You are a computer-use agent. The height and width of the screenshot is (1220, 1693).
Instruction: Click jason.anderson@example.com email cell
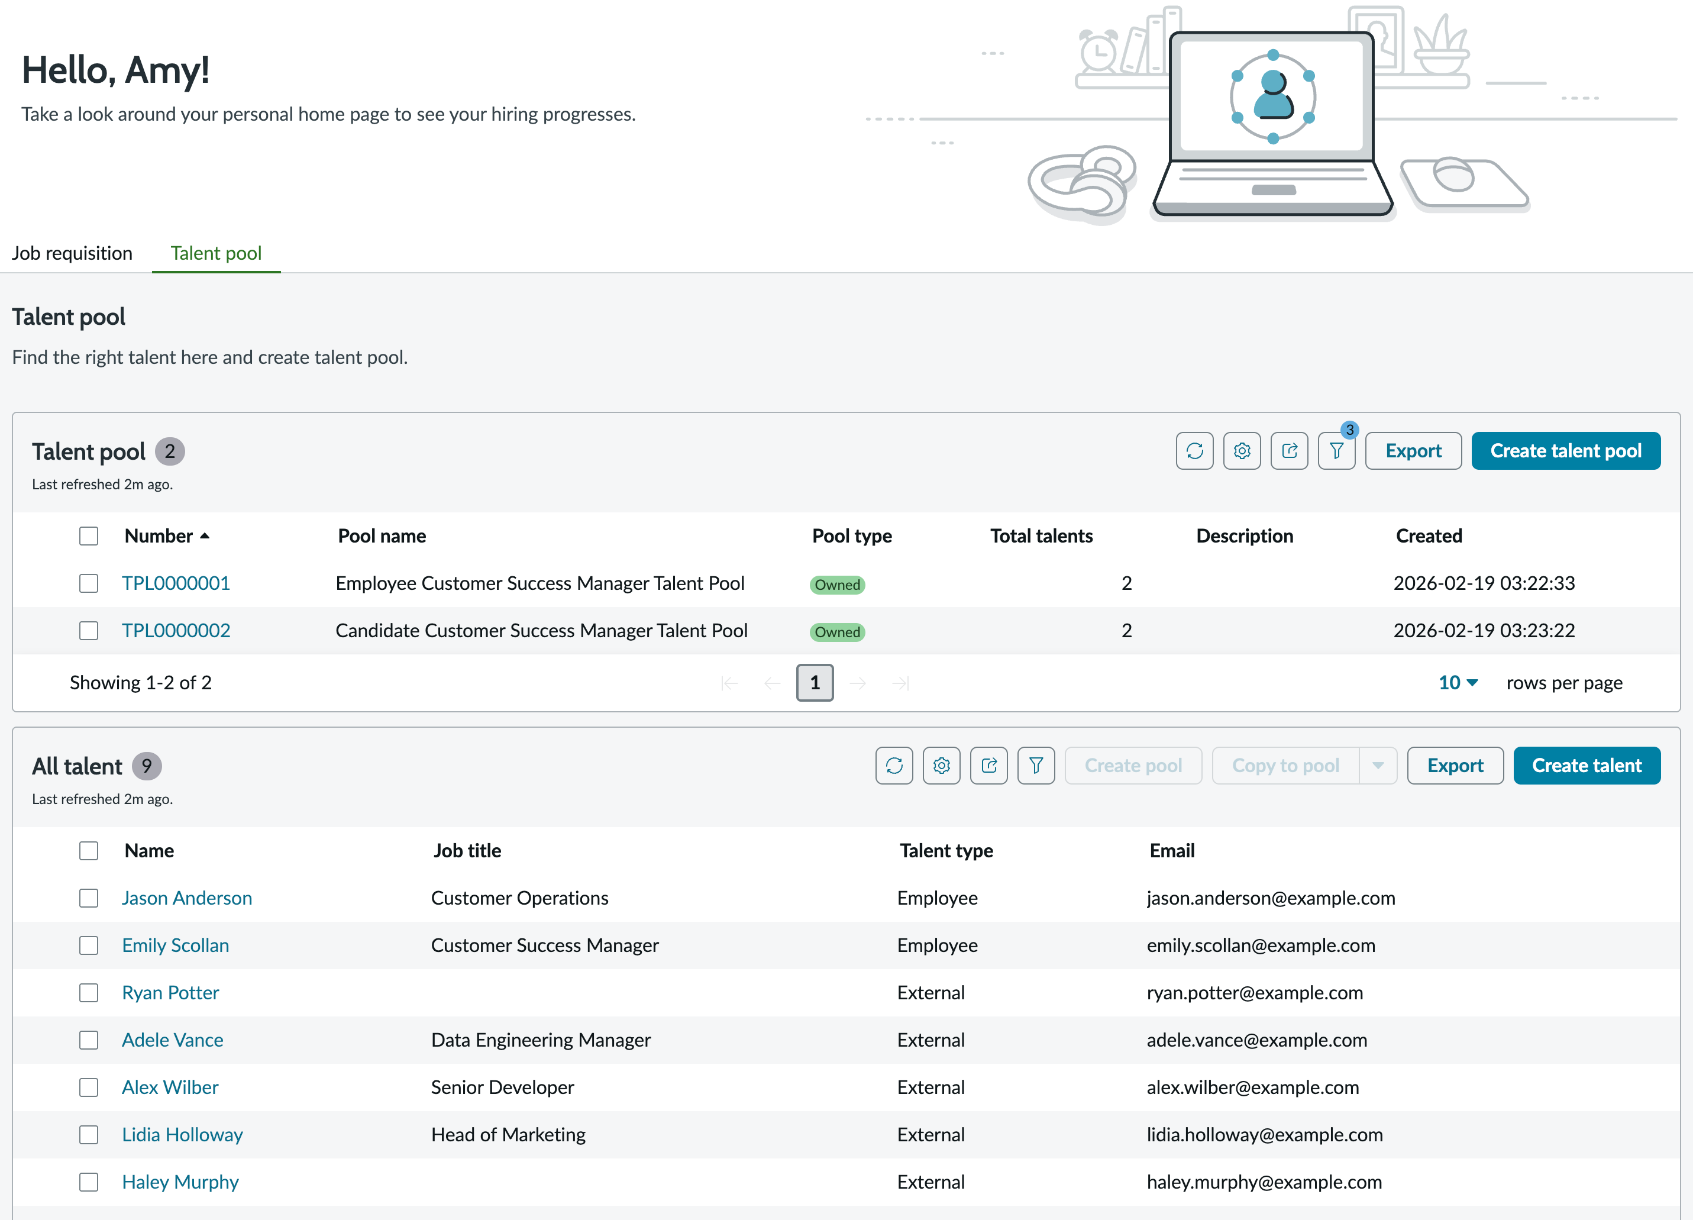click(x=1271, y=898)
